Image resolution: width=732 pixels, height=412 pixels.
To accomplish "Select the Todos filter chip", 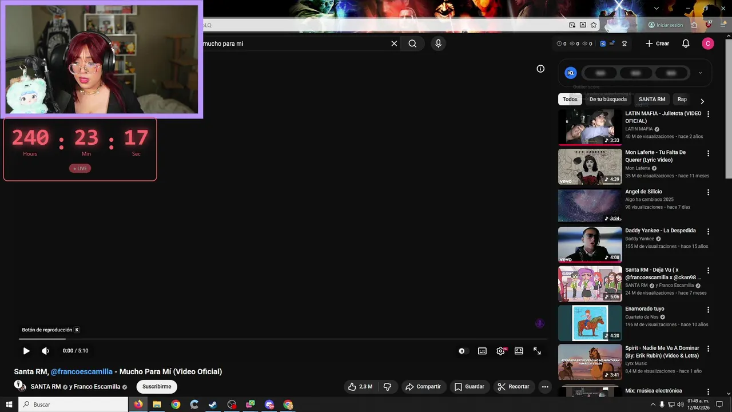I will click(x=570, y=99).
